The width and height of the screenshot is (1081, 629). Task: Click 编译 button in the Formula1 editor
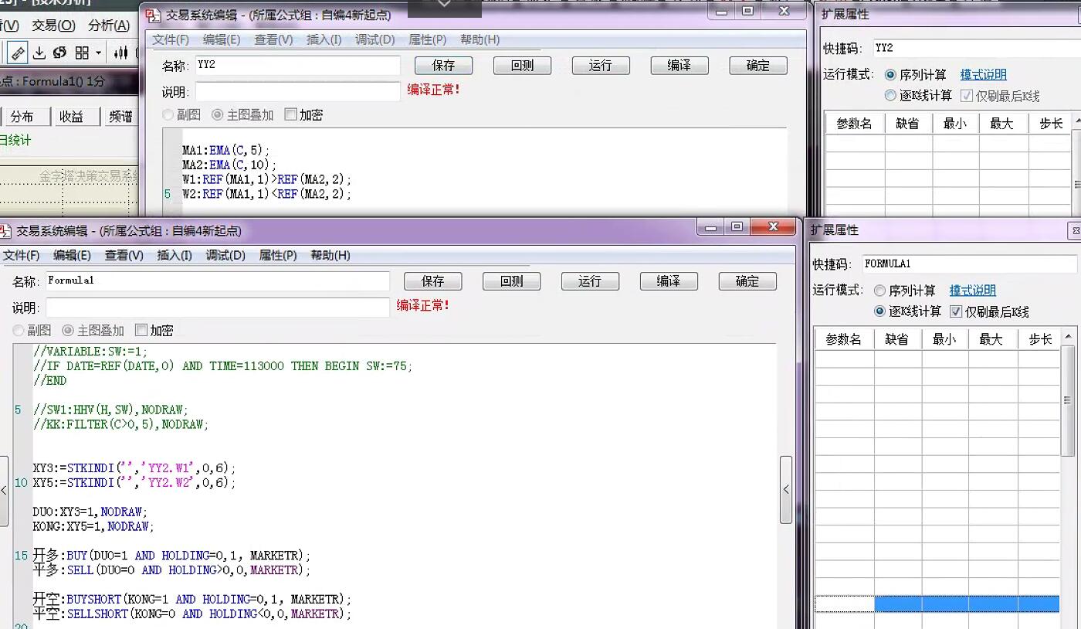click(669, 281)
